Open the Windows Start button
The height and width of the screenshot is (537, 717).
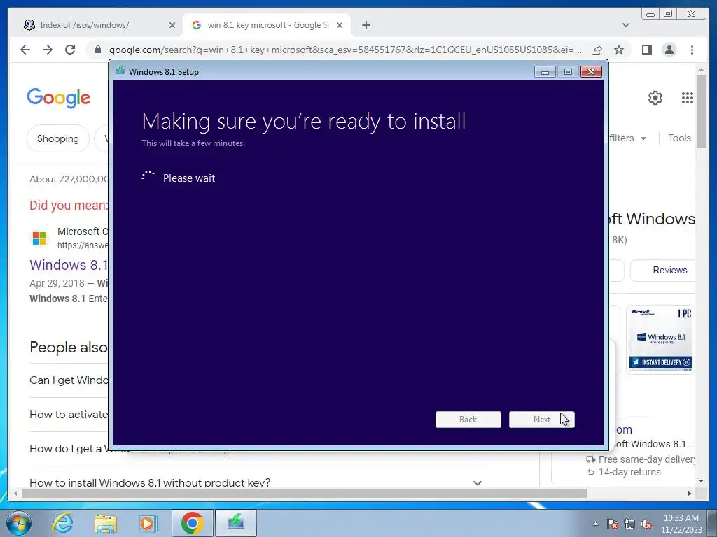click(x=19, y=523)
